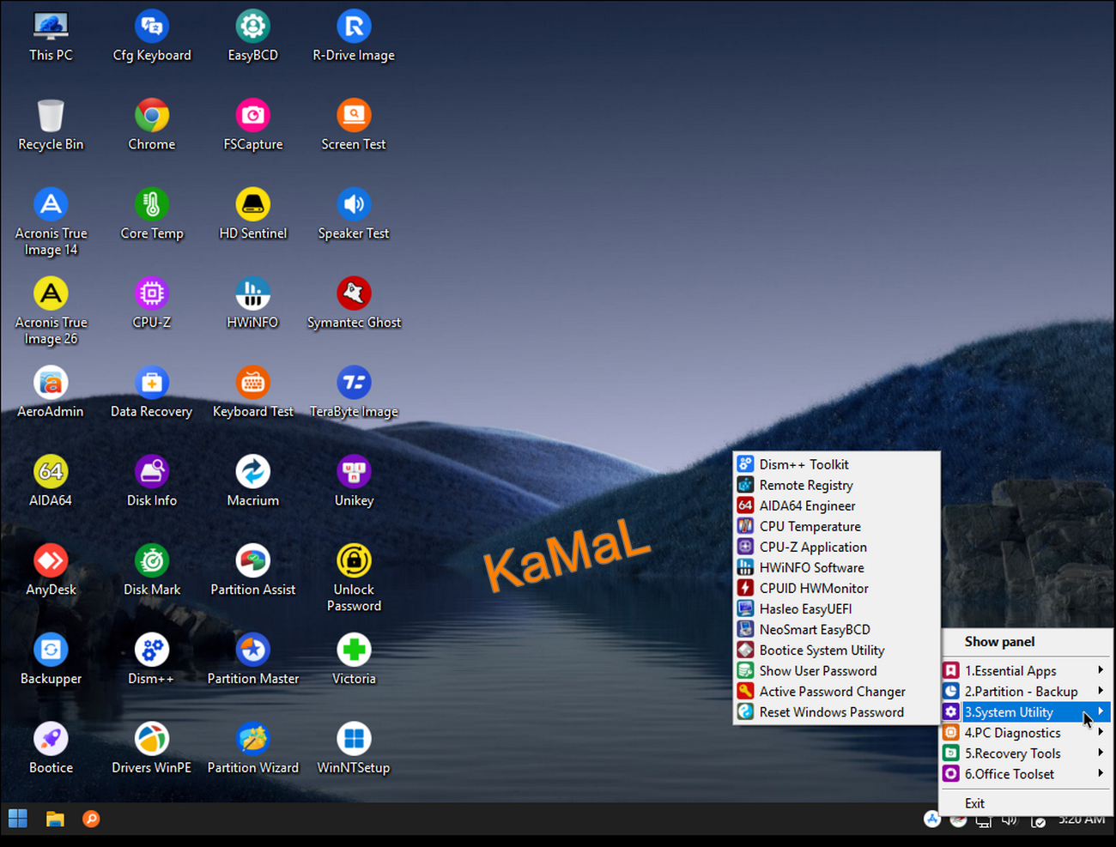Screen dimensions: 1116x847
Task: Launch Data Recovery icon
Action: pos(152,393)
